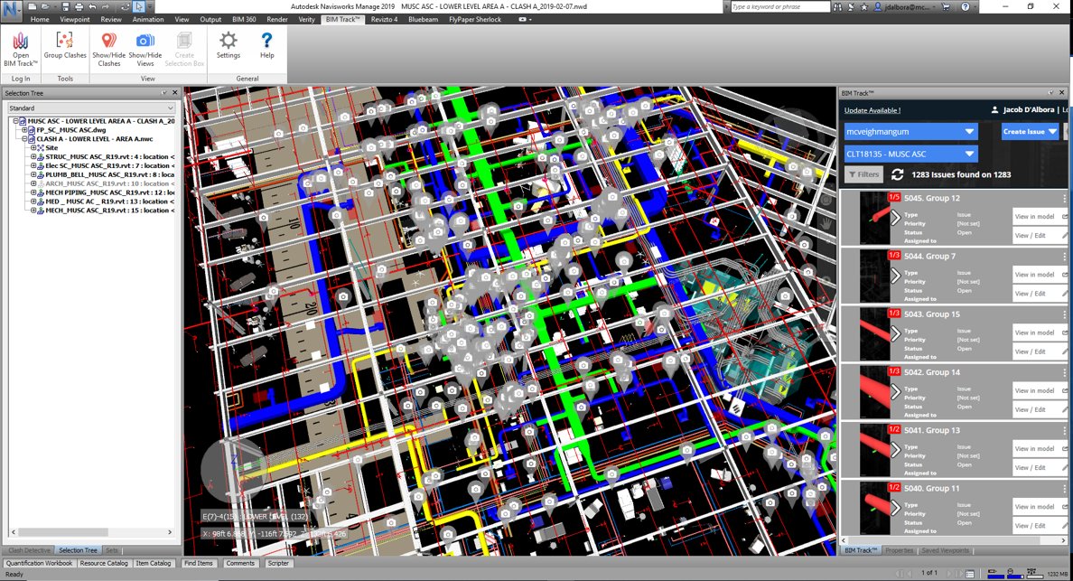Expand the MECH PIPING_MUSC ASC_R19.rvt node
Image resolution: width=1073 pixels, height=581 pixels.
[33, 192]
